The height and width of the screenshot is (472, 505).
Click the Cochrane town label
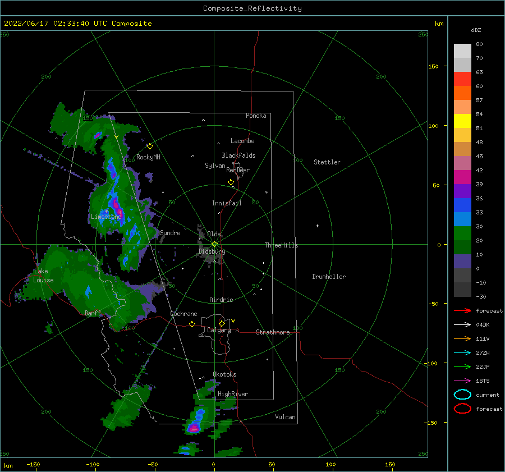coord(183,314)
